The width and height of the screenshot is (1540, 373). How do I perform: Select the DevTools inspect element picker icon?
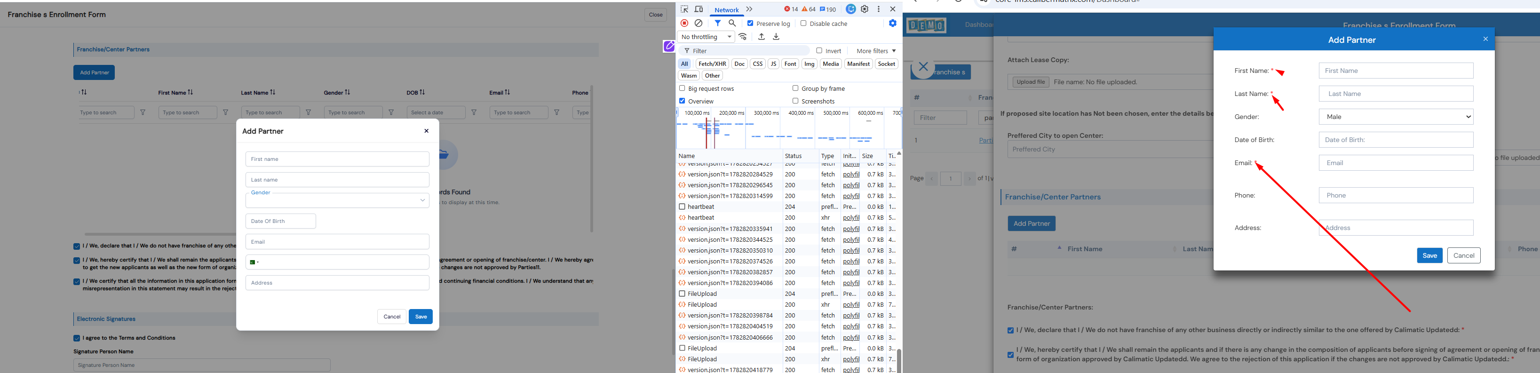click(x=684, y=9)
